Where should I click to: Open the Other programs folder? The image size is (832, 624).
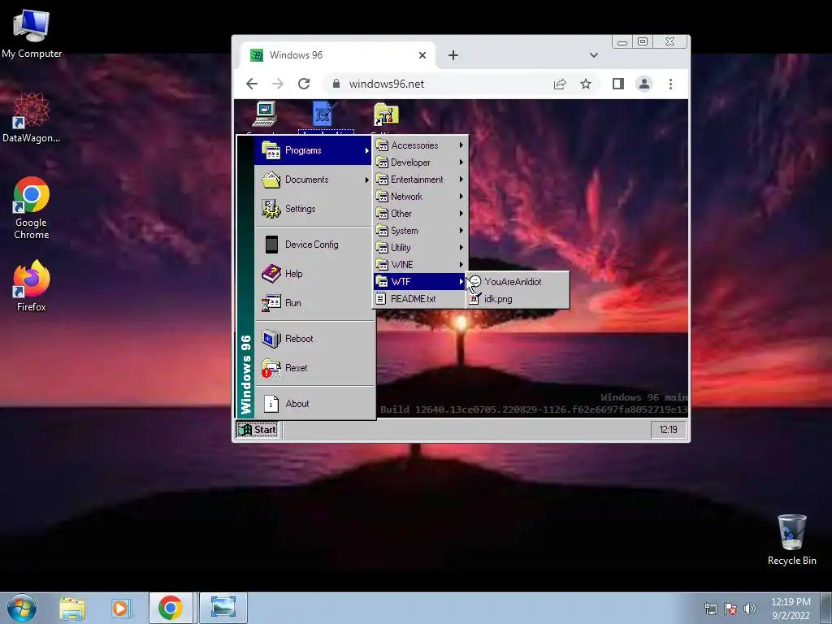pos(419,214)
